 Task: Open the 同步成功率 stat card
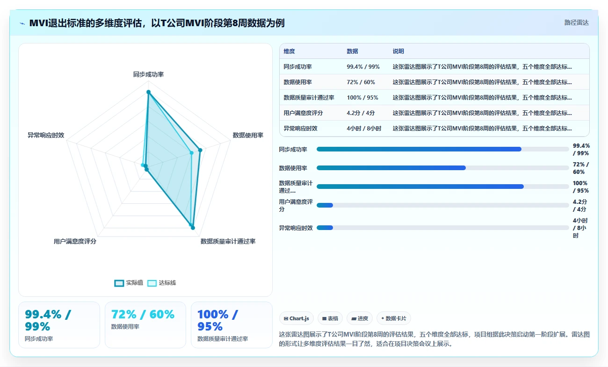pyautogui.click(x=59, y=325)
